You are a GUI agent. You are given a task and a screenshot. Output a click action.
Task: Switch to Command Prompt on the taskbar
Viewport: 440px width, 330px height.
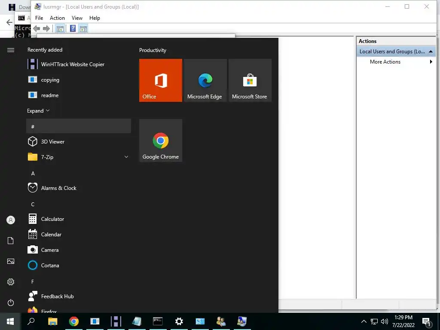[158, 321]
